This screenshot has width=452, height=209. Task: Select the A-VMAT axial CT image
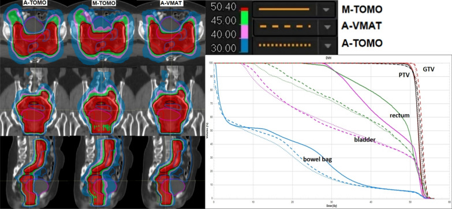pyautogui.click(x=171, y=33)
